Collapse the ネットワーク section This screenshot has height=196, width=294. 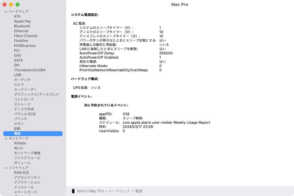[x=6, y=138]
